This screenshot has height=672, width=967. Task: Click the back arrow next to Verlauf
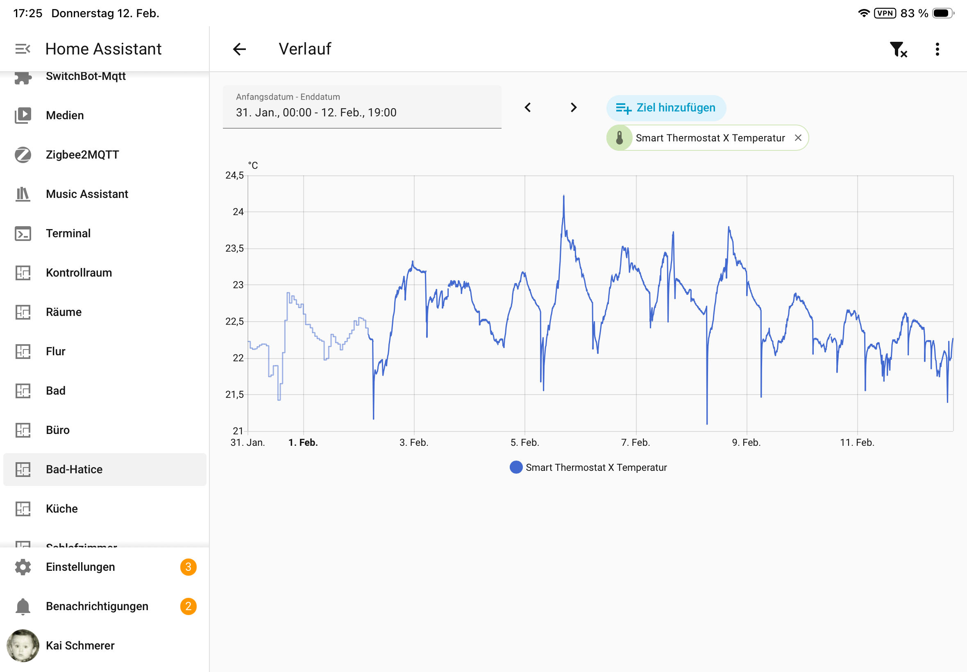(239, 49)
